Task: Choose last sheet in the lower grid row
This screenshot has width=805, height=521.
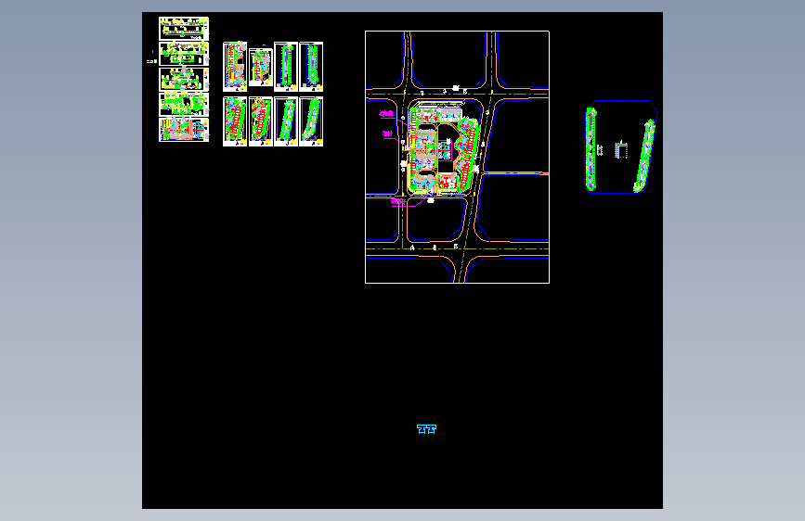Action: pos(311,121)
